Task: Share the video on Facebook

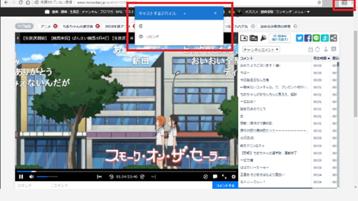Action: [308, 38]
